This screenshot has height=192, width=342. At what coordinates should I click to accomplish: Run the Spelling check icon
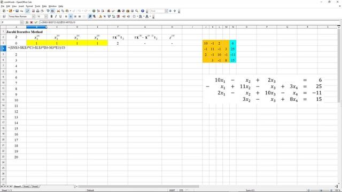(48, 11)
